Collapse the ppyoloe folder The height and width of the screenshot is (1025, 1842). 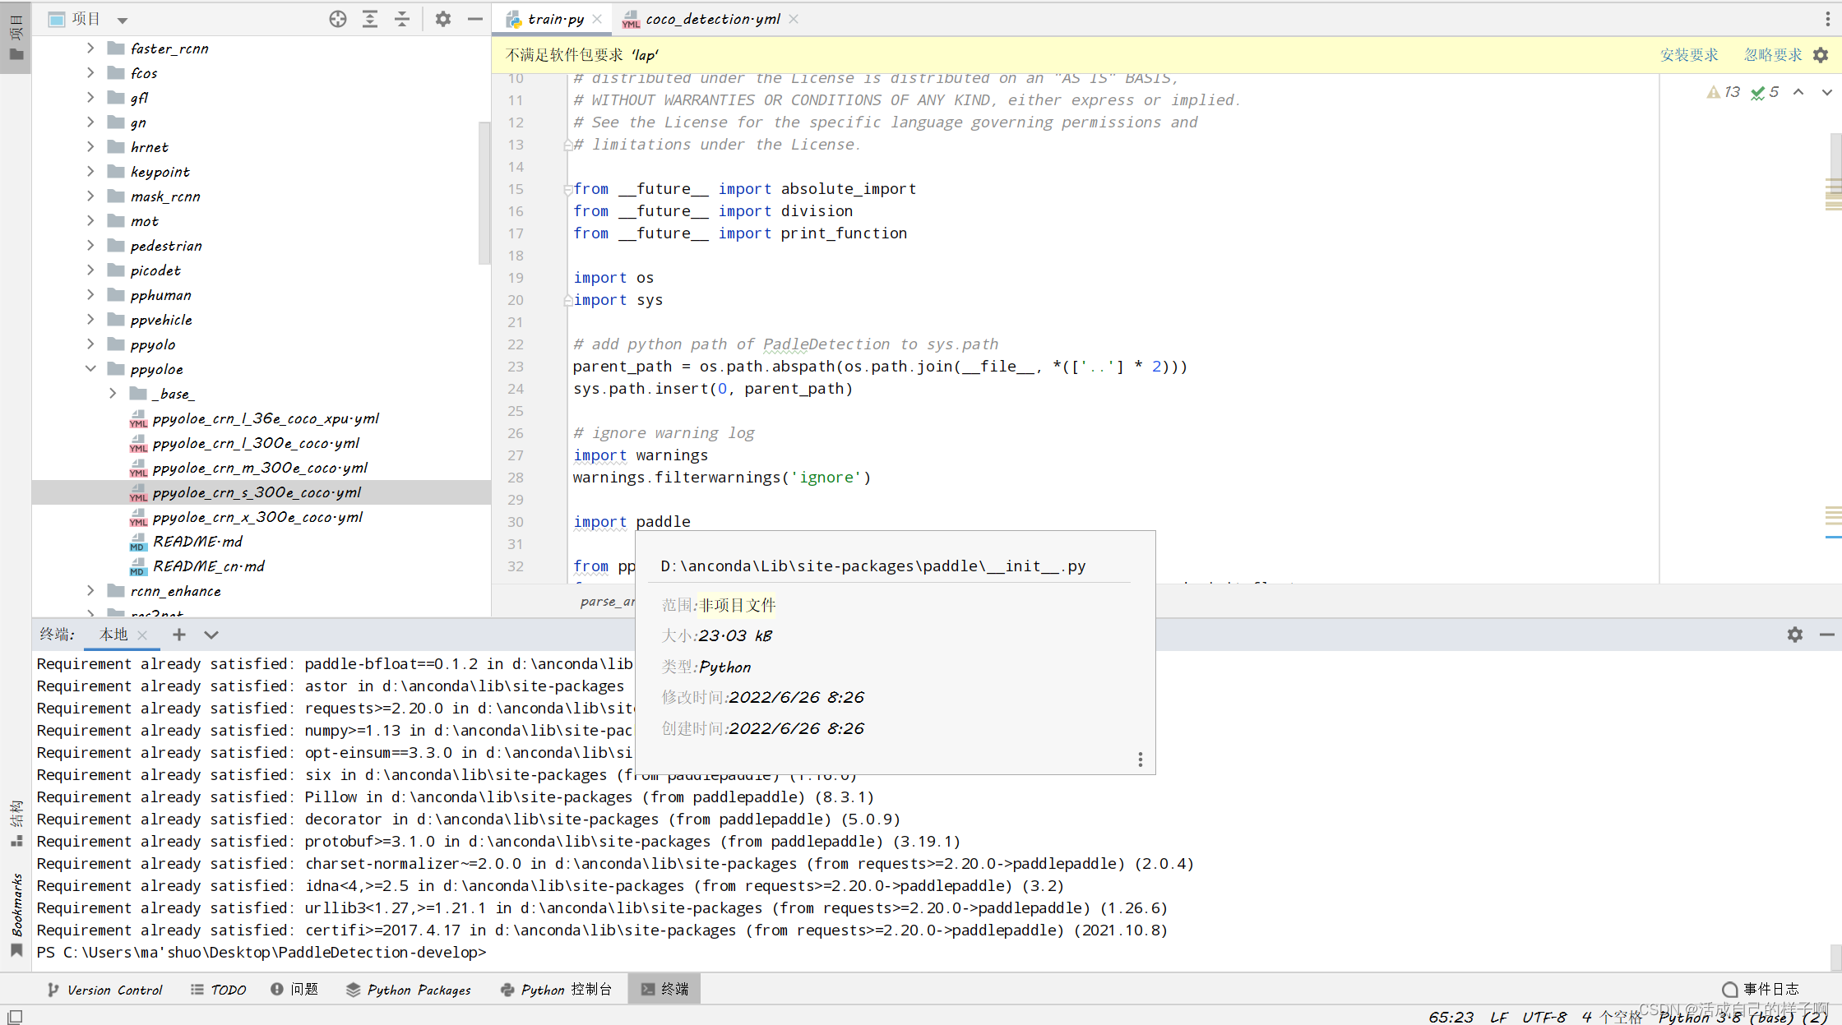click(x=90, y=368)
